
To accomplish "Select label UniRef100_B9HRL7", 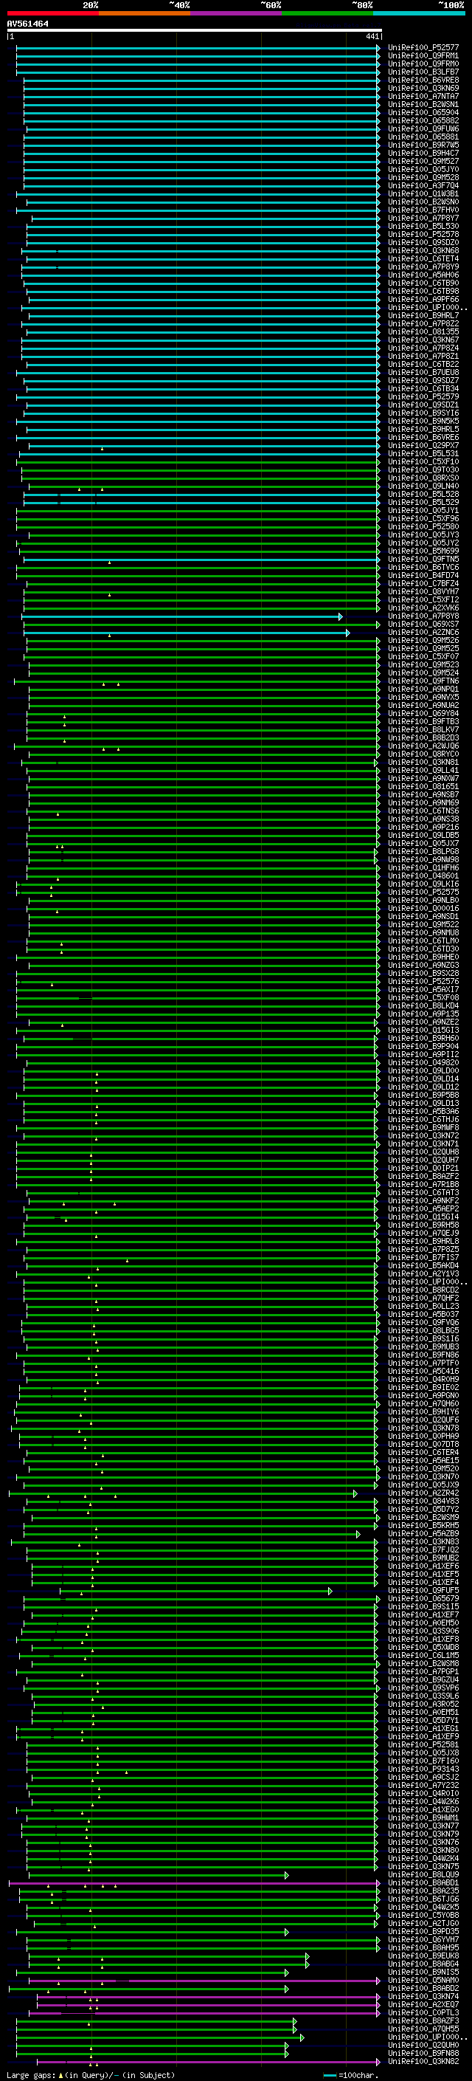I will coord(423,316).
